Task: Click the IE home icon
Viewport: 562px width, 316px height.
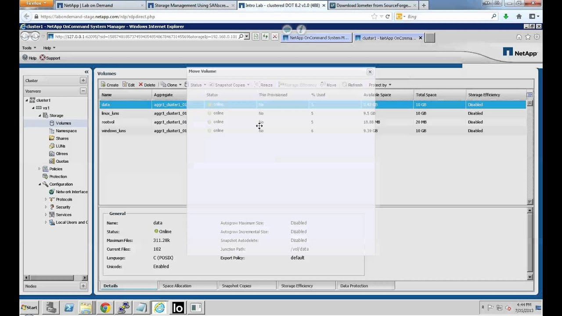Action: (519, 37)
